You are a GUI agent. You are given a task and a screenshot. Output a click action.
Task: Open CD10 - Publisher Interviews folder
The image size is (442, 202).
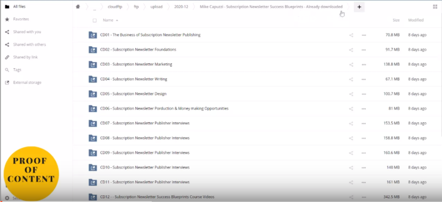coord(145,167)
